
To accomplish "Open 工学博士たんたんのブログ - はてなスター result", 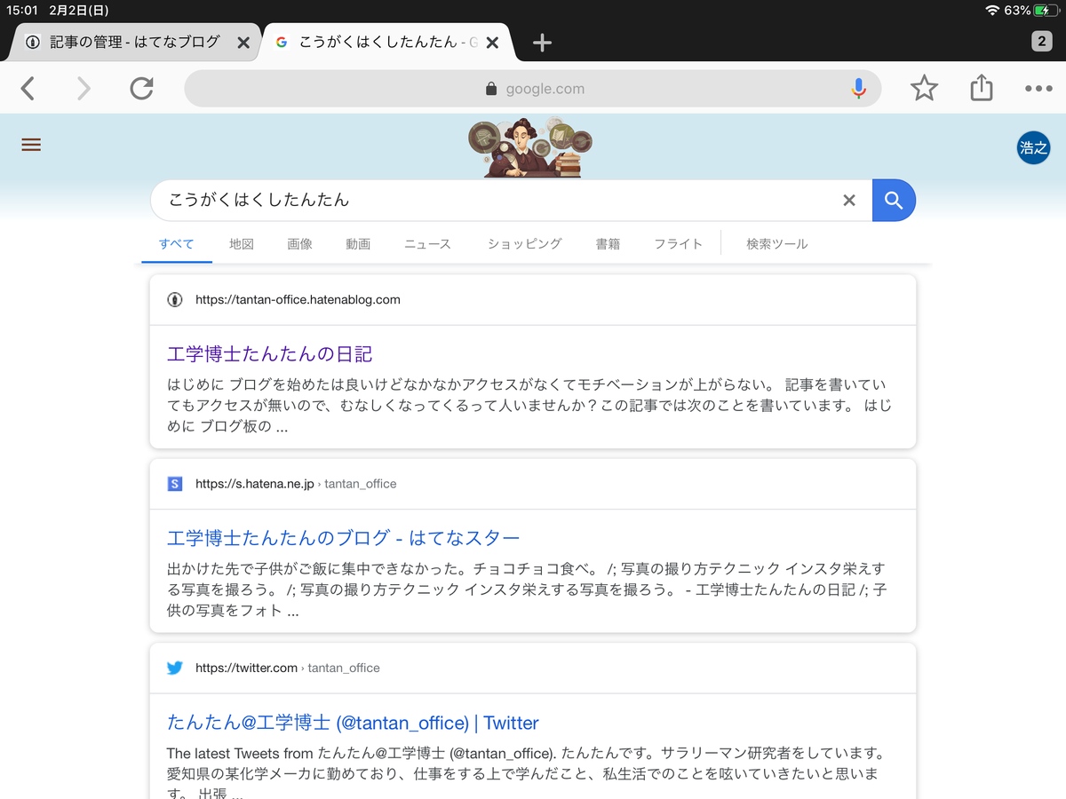I will [344, 538].
